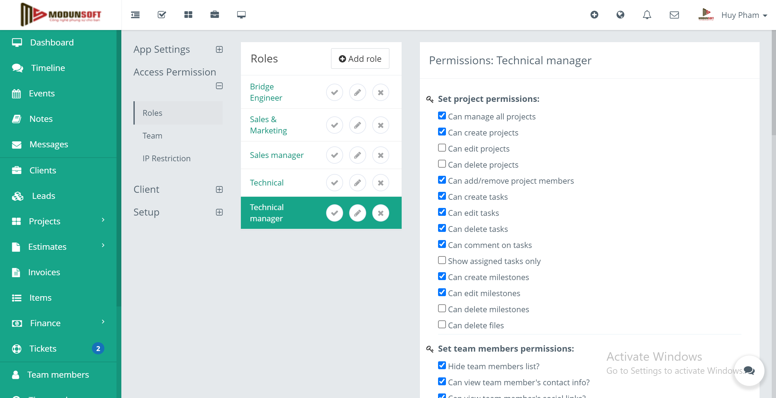The width and height of the screenshot is (776, 398).
Task: Toggle Show assigned tasks only checkbox
Action: pyautogui.click(x=441, y=260)
